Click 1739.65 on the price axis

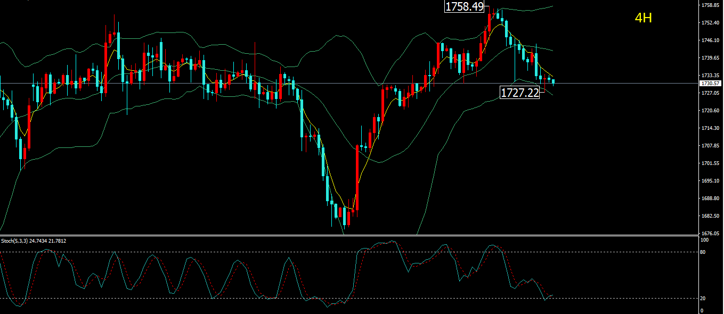coord(711,58)
